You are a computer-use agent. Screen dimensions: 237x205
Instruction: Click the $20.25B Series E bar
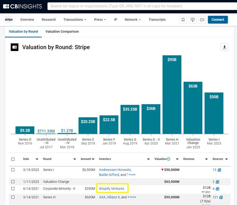point(88,126)
